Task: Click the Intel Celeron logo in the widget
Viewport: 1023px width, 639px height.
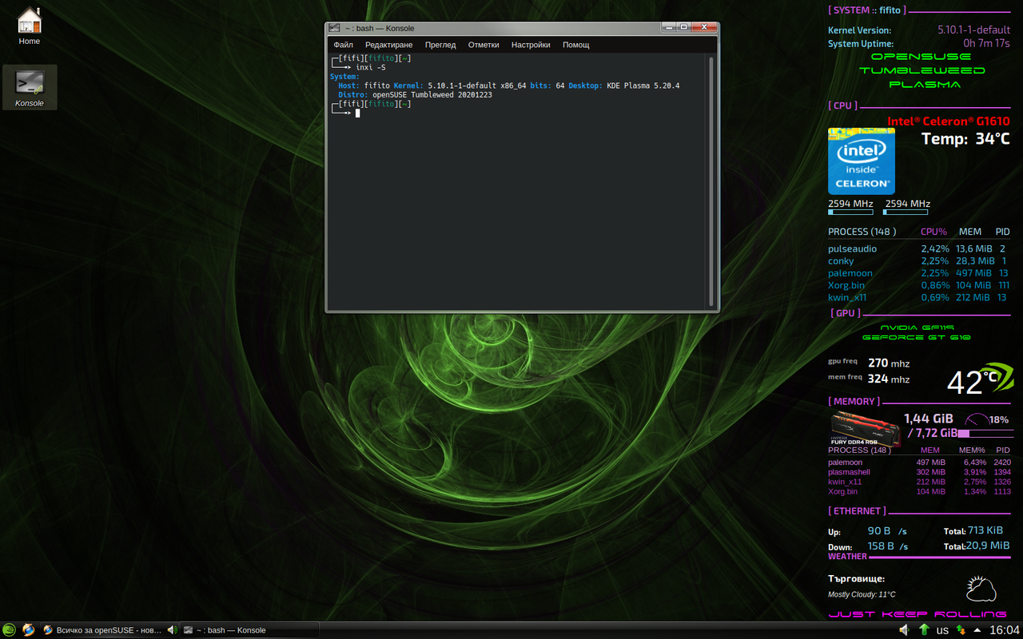Action: (x=861, y=161)
